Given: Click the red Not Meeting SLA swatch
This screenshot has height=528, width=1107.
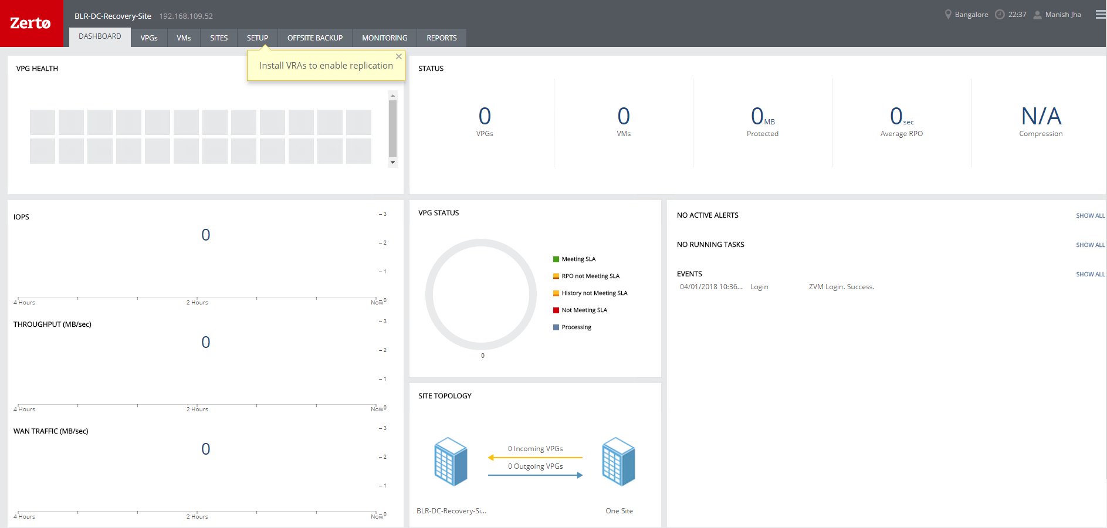Looking at the screenshot, I should click(556, 310).
